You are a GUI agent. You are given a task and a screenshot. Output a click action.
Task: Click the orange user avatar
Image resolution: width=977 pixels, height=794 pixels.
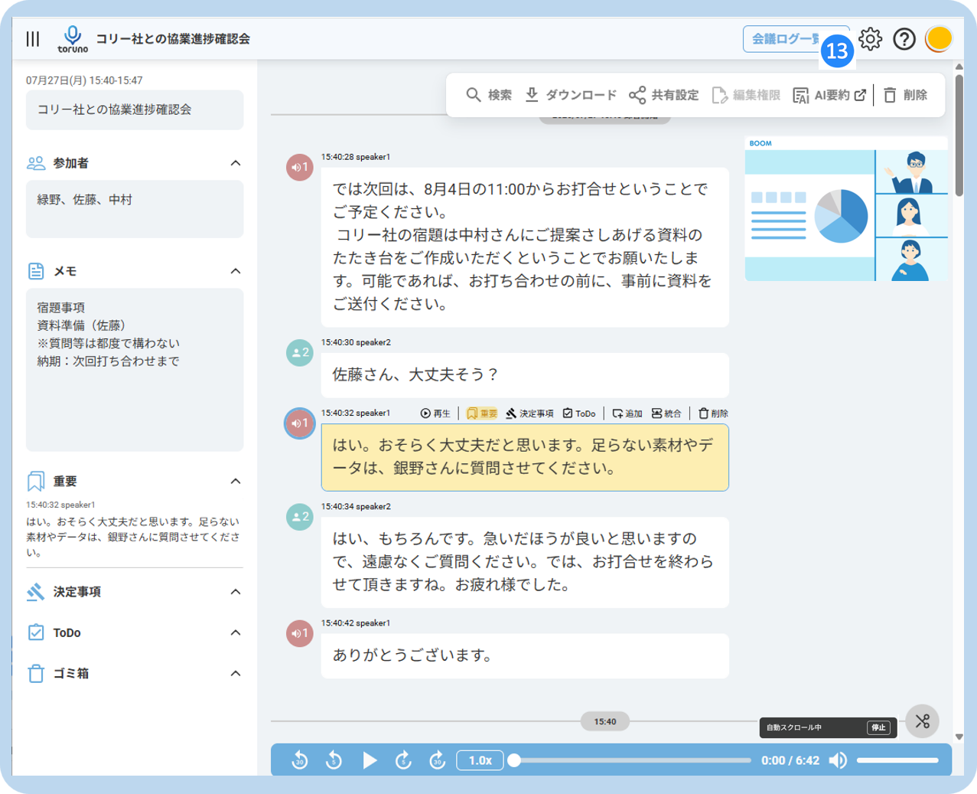(x=939, y=38)
